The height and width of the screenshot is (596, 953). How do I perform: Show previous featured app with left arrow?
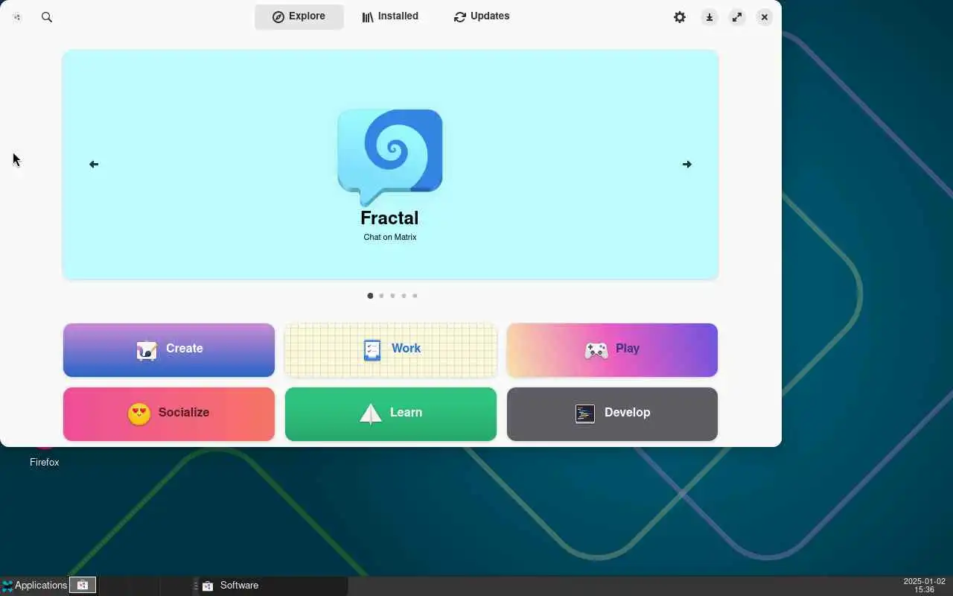[x=94, y=164]
